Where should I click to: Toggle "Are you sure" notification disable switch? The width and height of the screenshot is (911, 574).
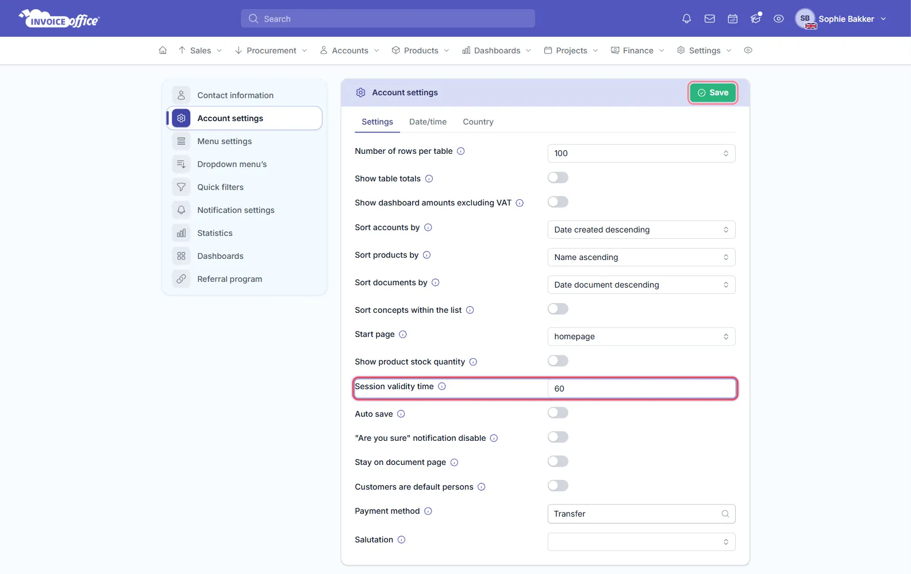pyautogui.click(x=558, y=437)
